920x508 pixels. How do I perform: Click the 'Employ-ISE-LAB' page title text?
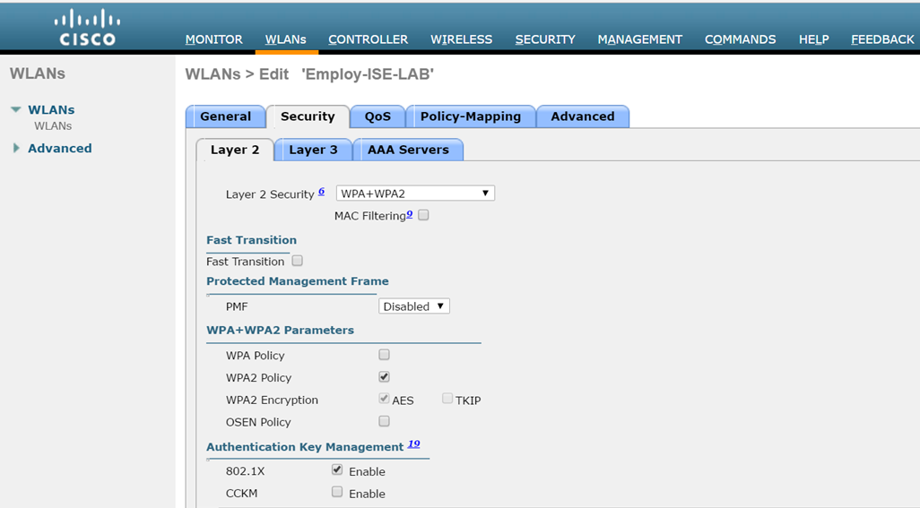(x=368, y=74)
